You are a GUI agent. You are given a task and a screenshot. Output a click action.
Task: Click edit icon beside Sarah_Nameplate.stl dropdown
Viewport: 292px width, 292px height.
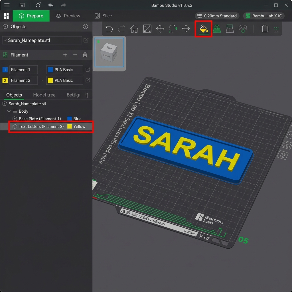86,40
